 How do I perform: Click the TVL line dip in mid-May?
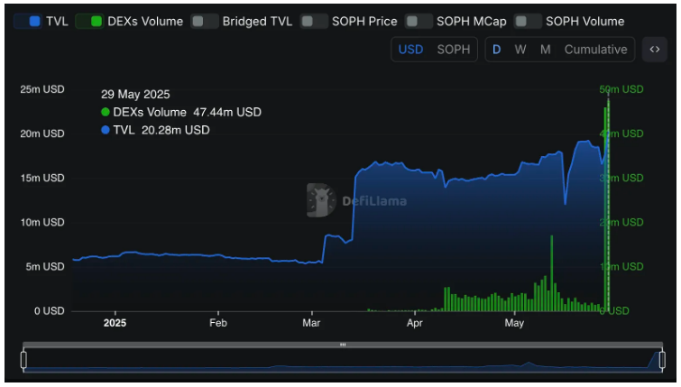pyautogui.click(x=565, y=202)
